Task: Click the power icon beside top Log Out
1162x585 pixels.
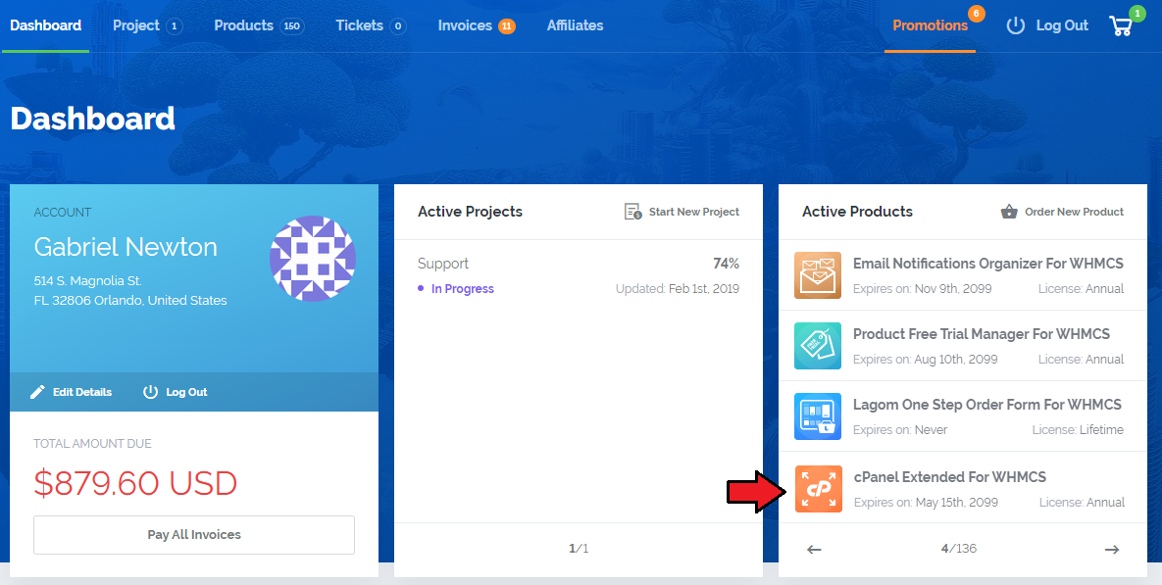Action: (x=1015, y=25)
